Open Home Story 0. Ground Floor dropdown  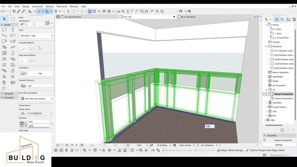[x=36, y=113]
